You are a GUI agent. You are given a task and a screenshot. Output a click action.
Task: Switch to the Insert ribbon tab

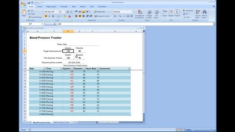click(40, 7)
